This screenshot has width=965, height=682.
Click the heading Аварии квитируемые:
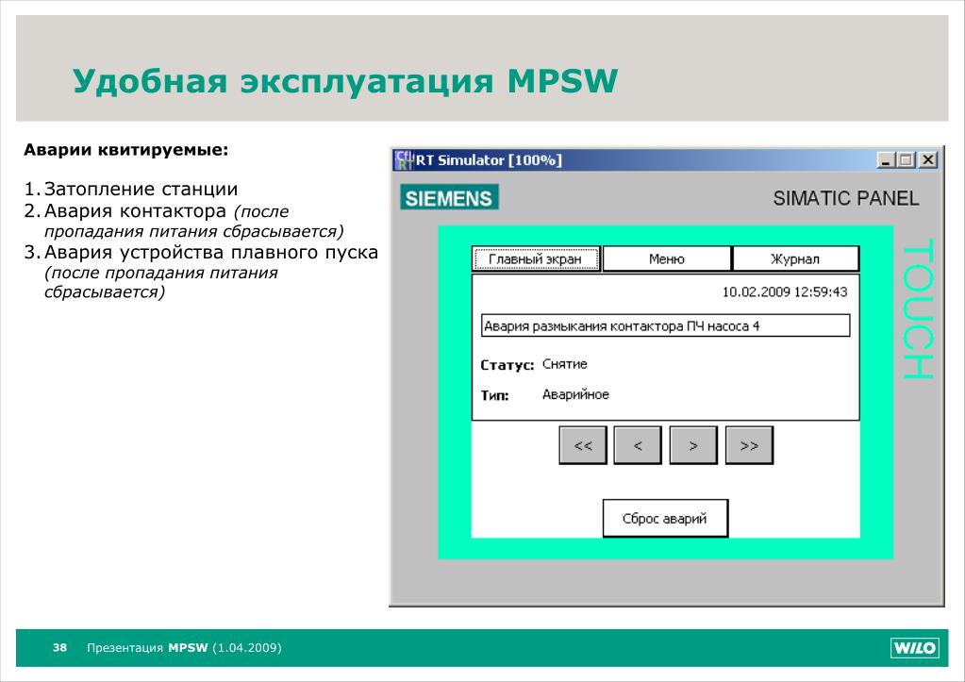pos(126,150)
